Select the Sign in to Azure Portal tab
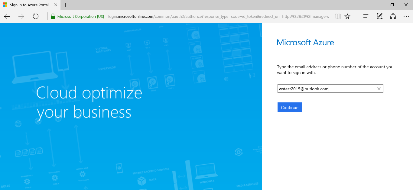The width and height of the screenshot is (413, 190). 30,5
